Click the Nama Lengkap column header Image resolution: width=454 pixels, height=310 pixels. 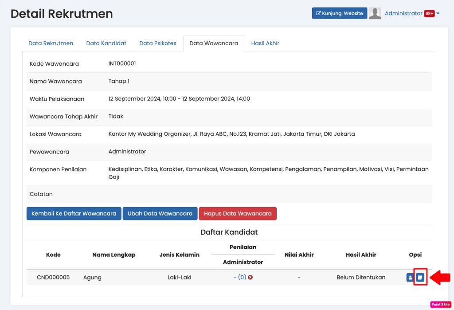(114, 255)
